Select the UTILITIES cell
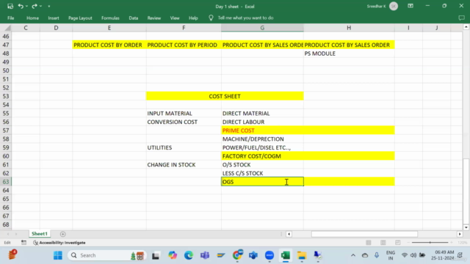This screenshot has height=264, width=470. tap(184, 147)
